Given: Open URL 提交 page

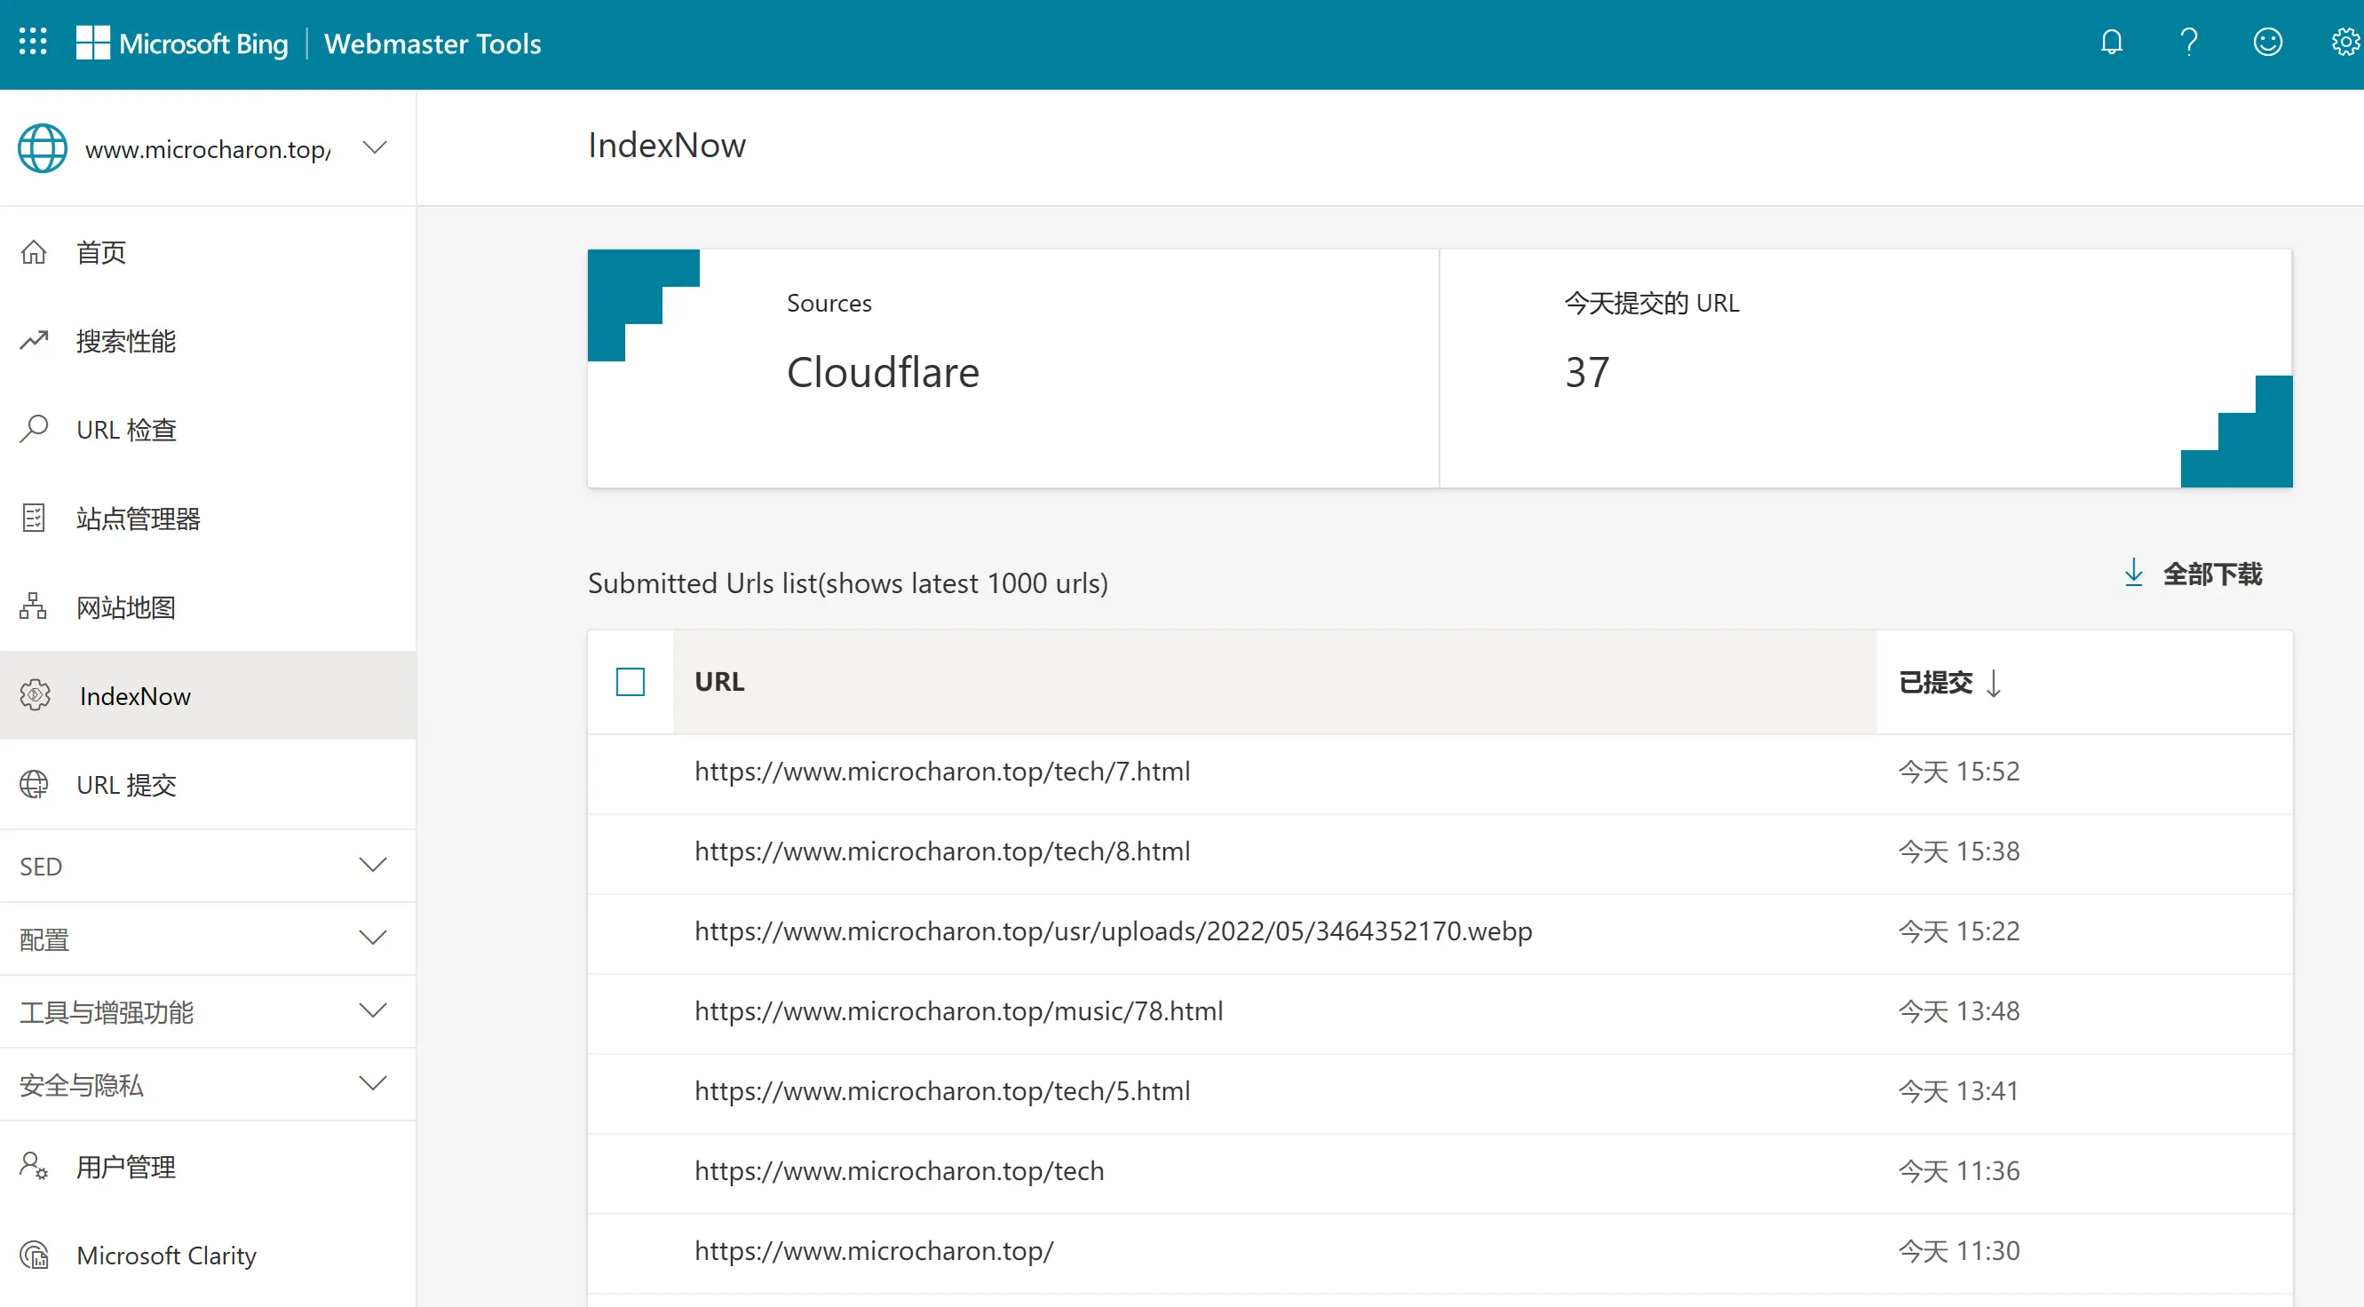Looking at the screenshot, I should click(208, 784).
